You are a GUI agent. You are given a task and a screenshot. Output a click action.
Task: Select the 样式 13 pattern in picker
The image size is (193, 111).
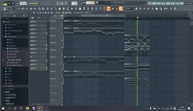[38, 68]
